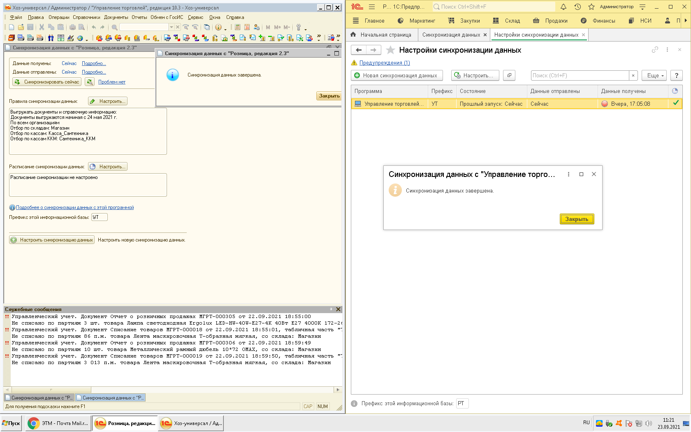The image size is (691, 432).
Task: Open the calendar icon in left toolbar
Action: click(x=247, y=27)
